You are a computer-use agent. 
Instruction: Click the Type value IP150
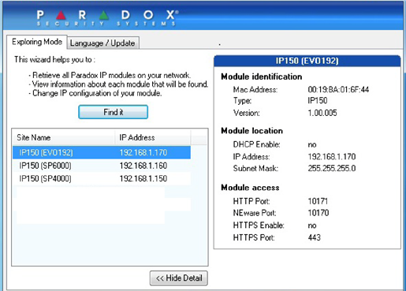(318, 101)
